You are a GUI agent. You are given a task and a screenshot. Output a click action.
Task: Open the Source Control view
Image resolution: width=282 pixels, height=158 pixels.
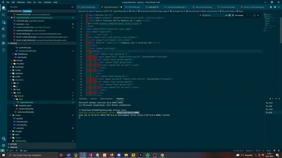click(x=4, y=22)
